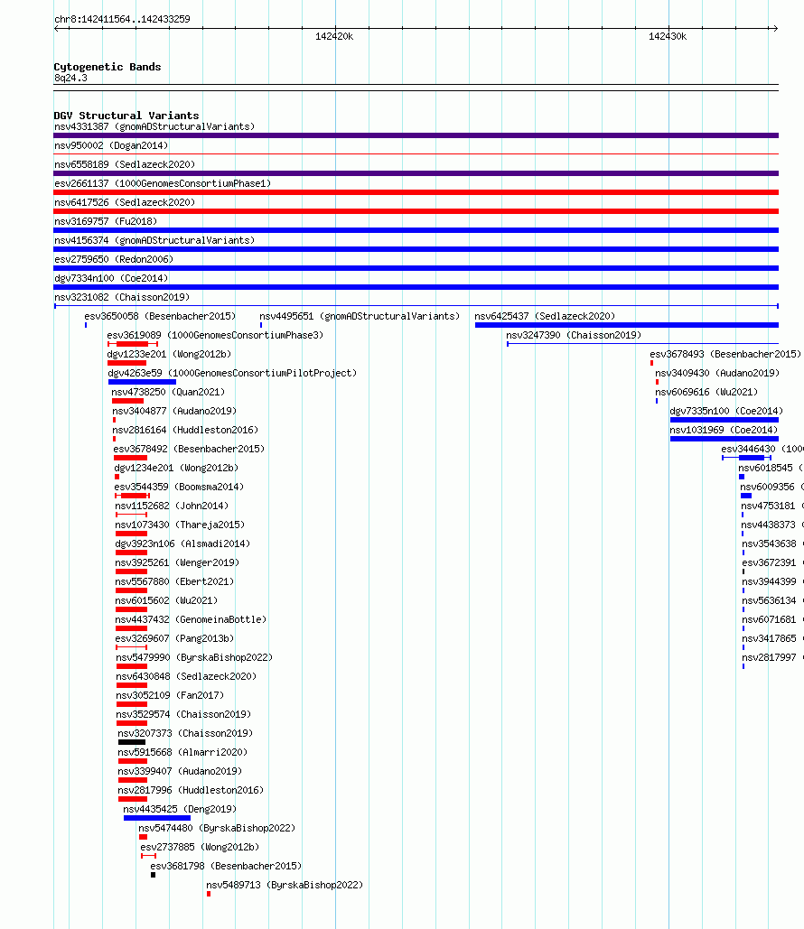Click nsv1073430 (Thareja2015) label
The height and width of the screenshot is (929, 804).
point(181,525)
